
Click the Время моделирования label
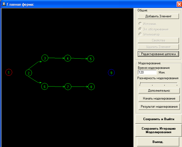(154, 68)
